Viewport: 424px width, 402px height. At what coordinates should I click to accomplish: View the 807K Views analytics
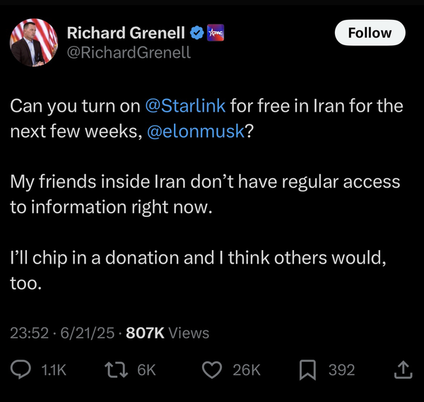[167, 333]
